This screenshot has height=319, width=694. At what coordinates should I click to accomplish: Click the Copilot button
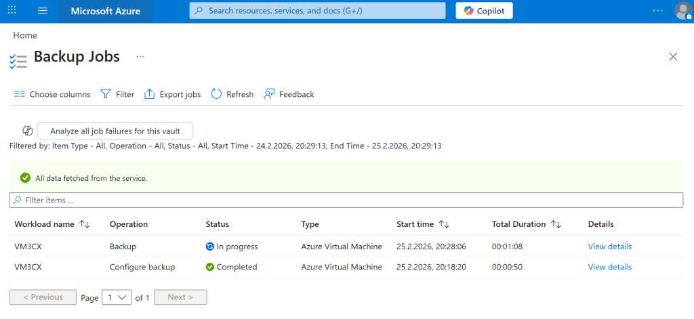484,11
